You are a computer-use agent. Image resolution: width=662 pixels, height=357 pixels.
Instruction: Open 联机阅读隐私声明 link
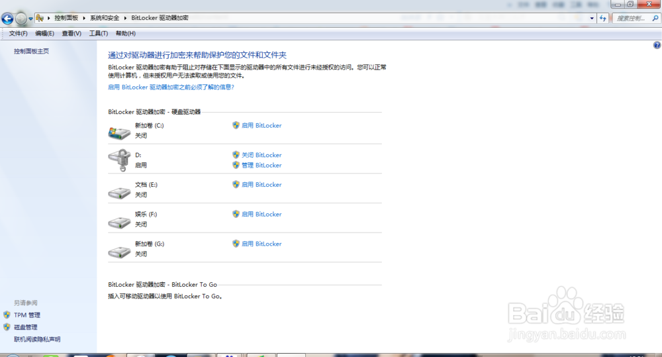(37, 339)
